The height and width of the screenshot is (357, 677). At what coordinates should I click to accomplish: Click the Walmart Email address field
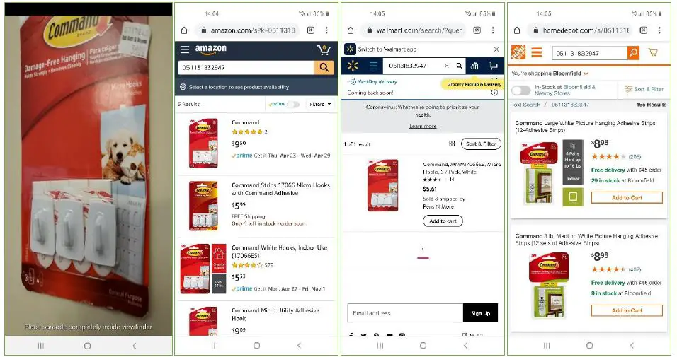click(405, 313)
